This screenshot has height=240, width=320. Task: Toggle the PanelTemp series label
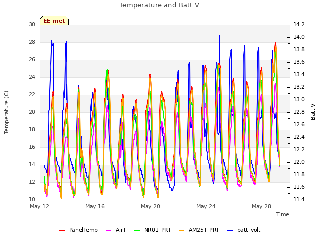(83, 230)
